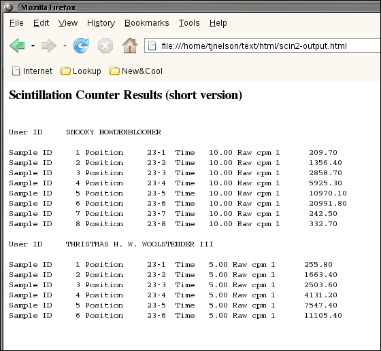Click the value 7547.40
The height and width of the screenshot is (351, 381).
coord(320,306)
